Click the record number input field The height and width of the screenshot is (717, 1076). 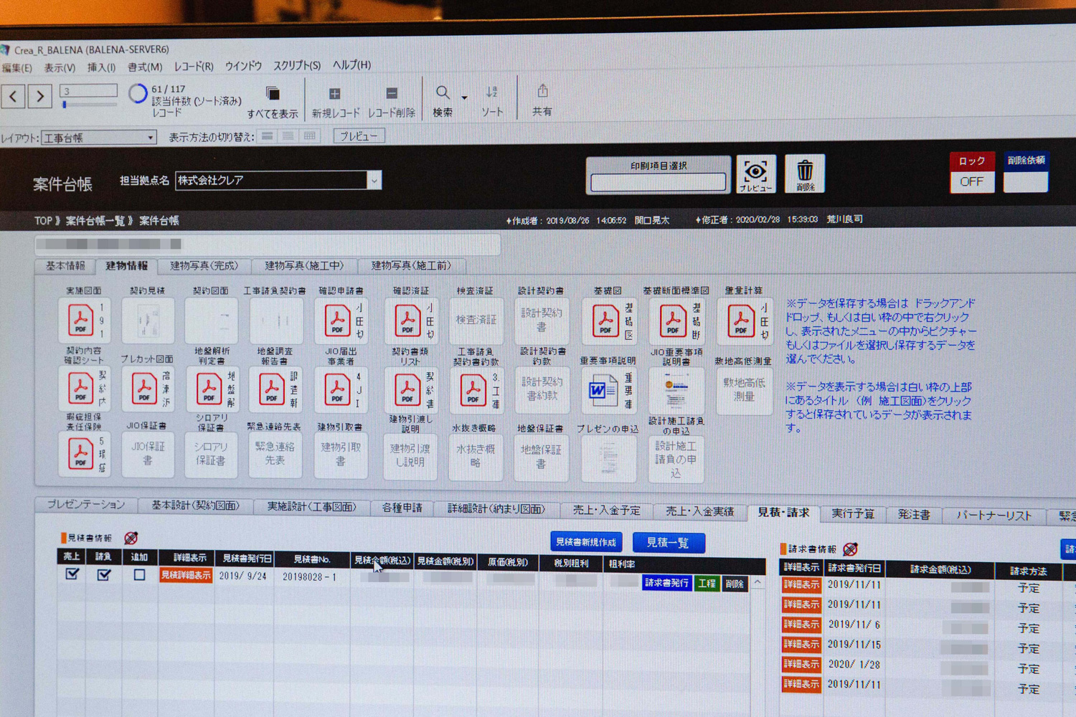pos(89,90)
